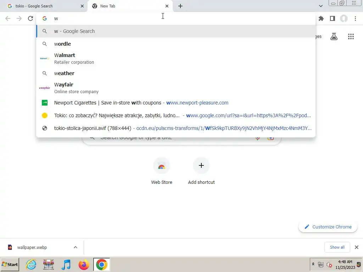
Task: Open the 'Tokio: co zobaczyć?' suggestion
Action: 176,115
